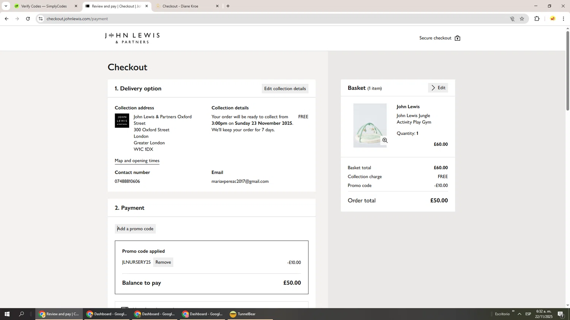
Task: View site information icon in address bar
Action: point(41,19)
